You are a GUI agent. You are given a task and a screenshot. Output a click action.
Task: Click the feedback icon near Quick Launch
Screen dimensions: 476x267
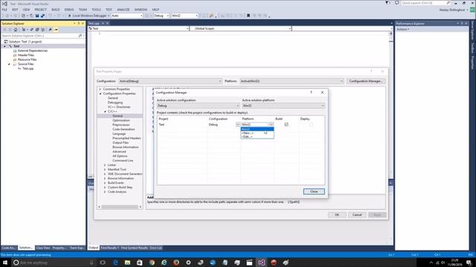(396, 3)
